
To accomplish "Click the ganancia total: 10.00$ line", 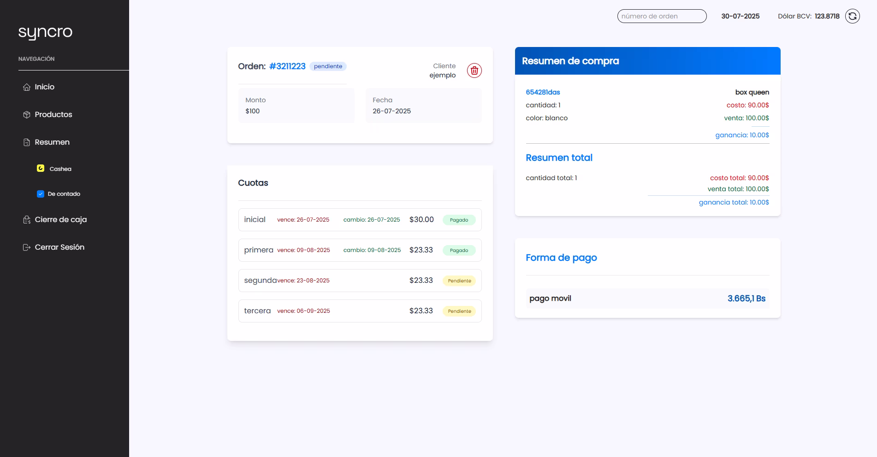I will point(734,202).
